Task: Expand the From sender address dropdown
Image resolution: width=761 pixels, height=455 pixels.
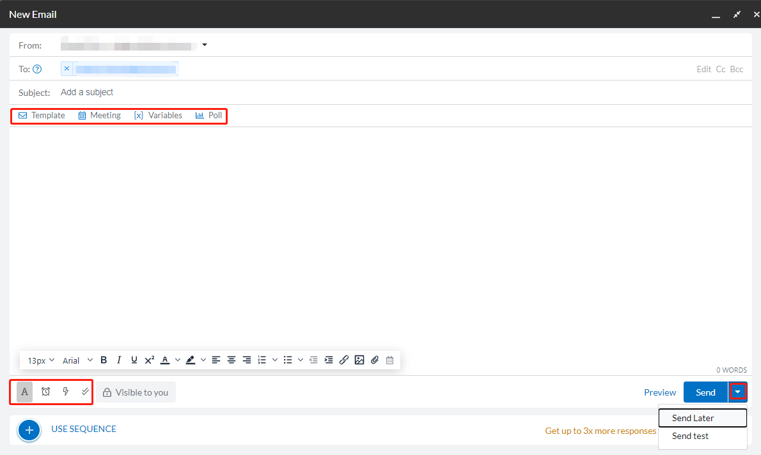Action: tap(205, 45)
